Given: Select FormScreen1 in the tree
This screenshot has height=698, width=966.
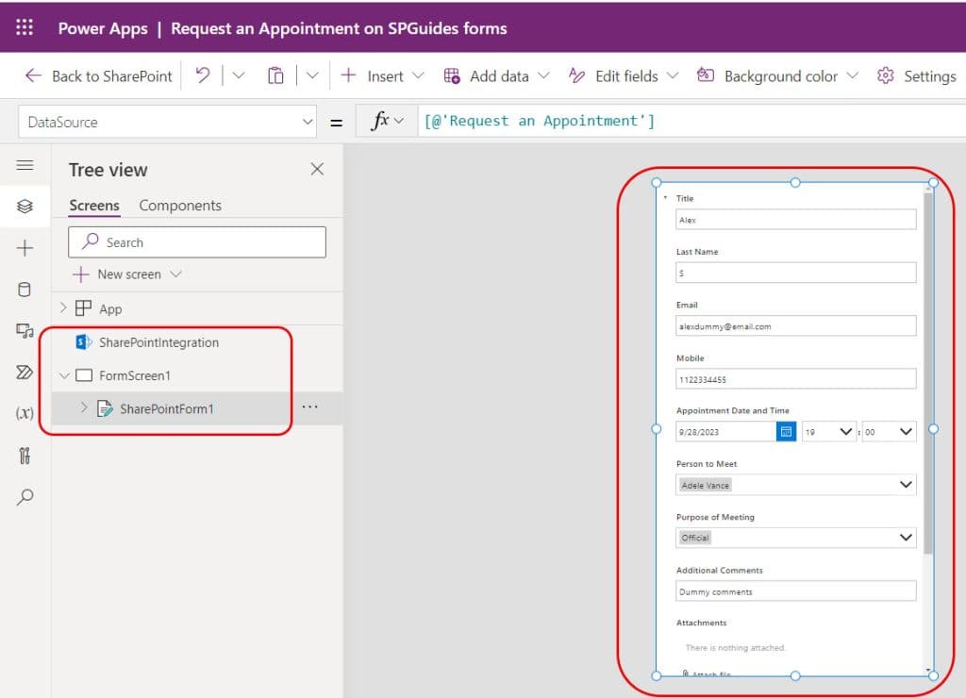Looking at the screenshot, I should click(134, 375).
